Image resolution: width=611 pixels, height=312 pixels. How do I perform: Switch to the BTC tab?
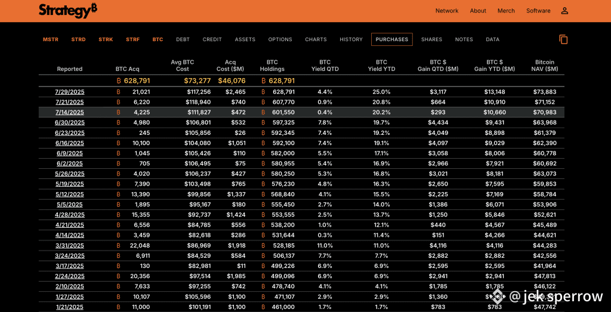[x=158, y=39]
